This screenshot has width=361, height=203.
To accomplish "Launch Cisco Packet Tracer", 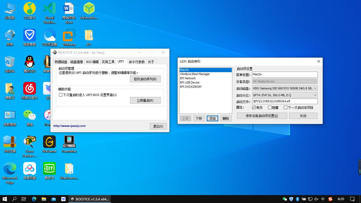I will point(29,143).
